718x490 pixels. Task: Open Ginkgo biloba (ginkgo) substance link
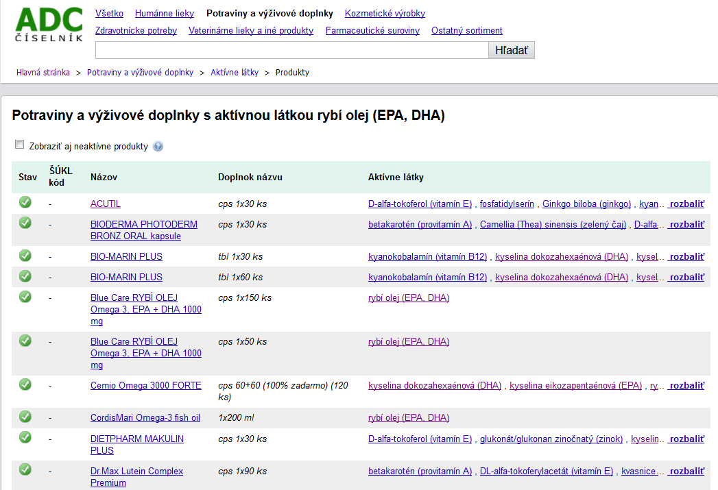point(586,204)
